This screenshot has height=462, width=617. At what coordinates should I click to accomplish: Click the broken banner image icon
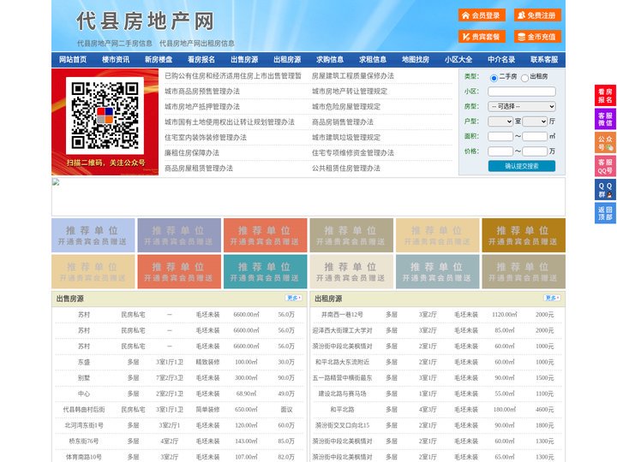[56, 182]
